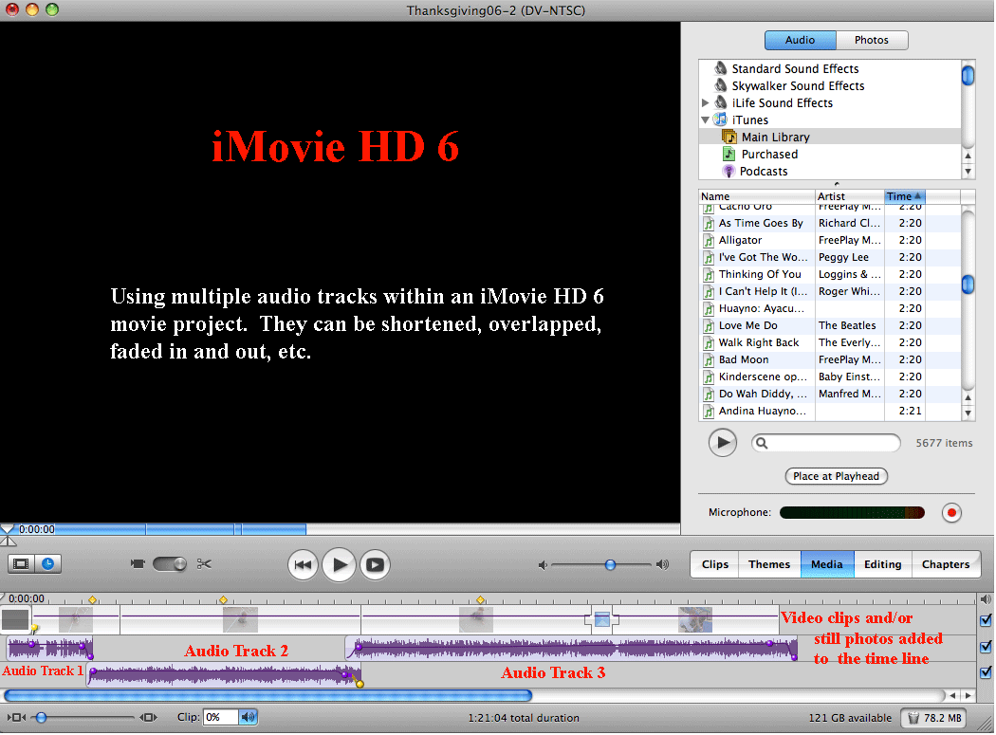
Task: Toggle the camera/edit mode switch
Action: 170,564
